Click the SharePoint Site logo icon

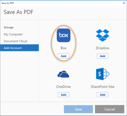pos(103,74)
